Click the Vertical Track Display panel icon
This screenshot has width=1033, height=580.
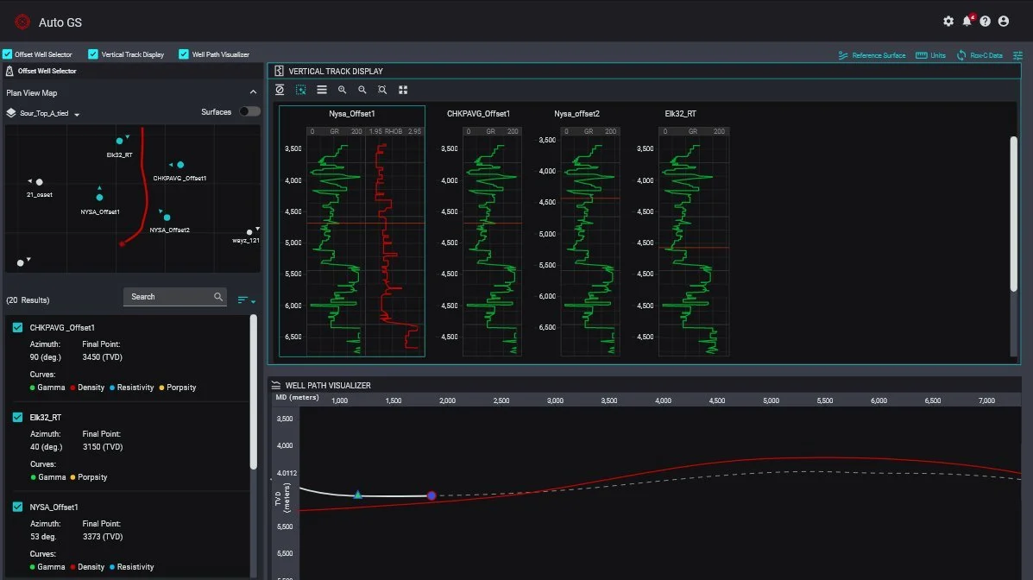[x=279, y=71]
